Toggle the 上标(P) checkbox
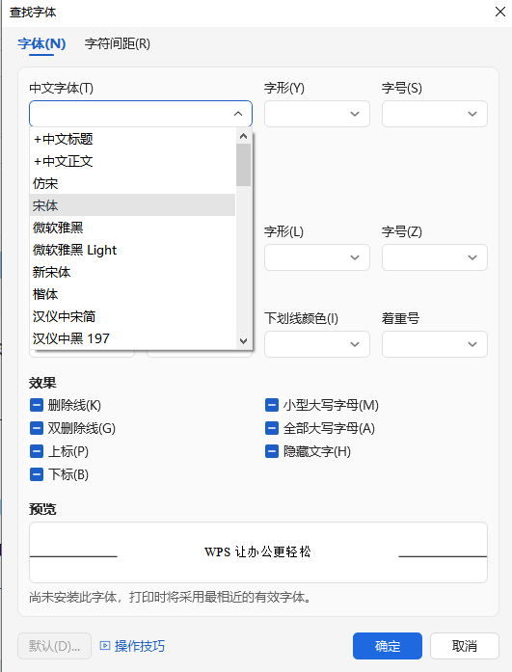 37,451
